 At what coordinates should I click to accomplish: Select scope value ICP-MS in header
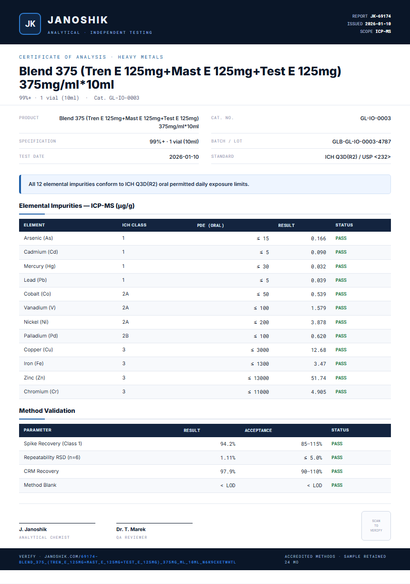point(383,31)
